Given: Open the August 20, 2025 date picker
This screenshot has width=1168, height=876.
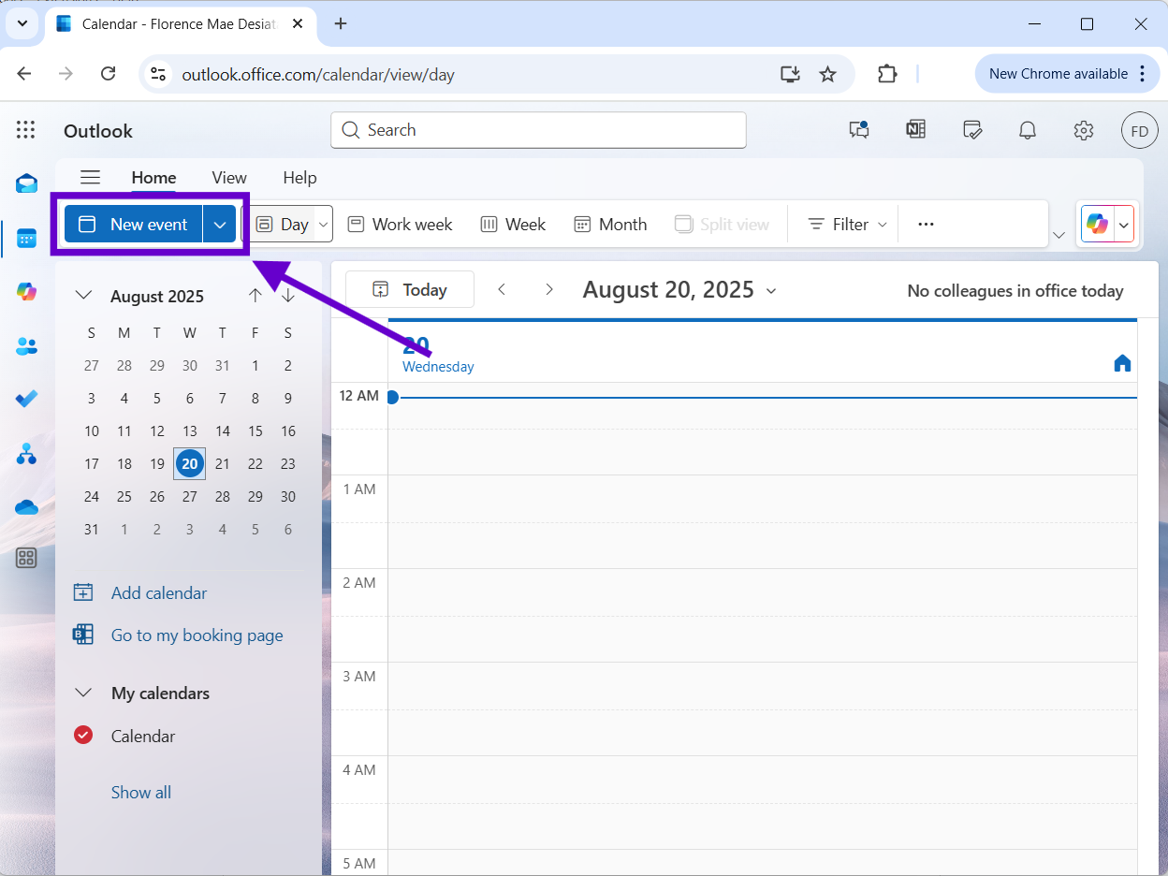Looking at the screenshot, I should click(x=679, y=289).
